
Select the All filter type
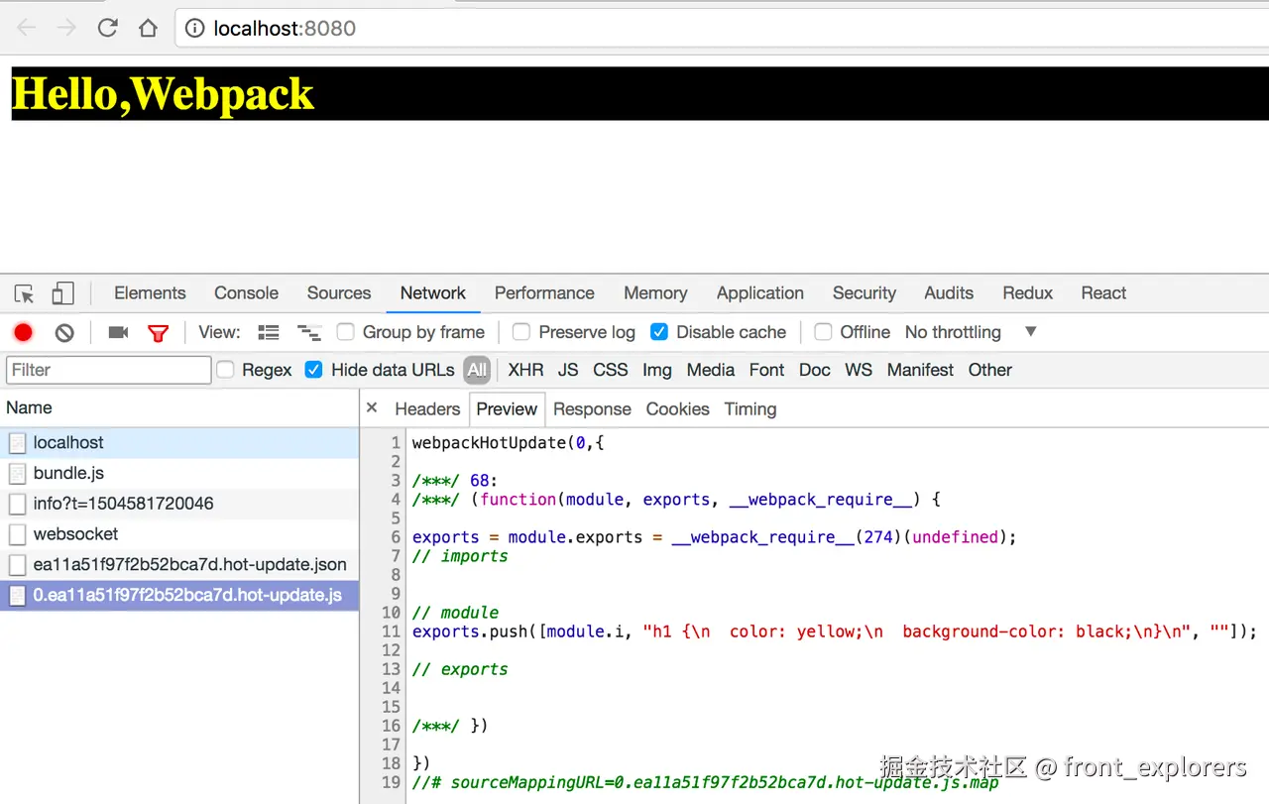[x=477, y=370]
